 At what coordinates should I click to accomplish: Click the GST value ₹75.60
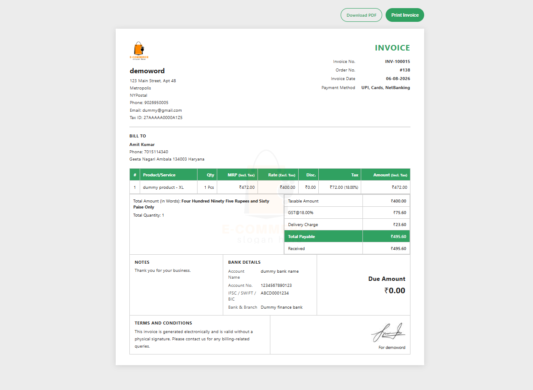(x=400, y=213)
